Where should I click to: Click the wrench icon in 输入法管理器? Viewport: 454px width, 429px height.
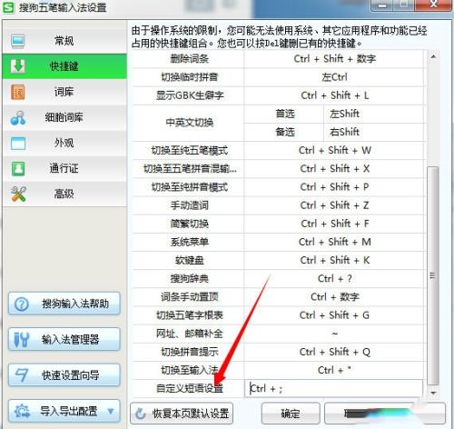point(22,339)
